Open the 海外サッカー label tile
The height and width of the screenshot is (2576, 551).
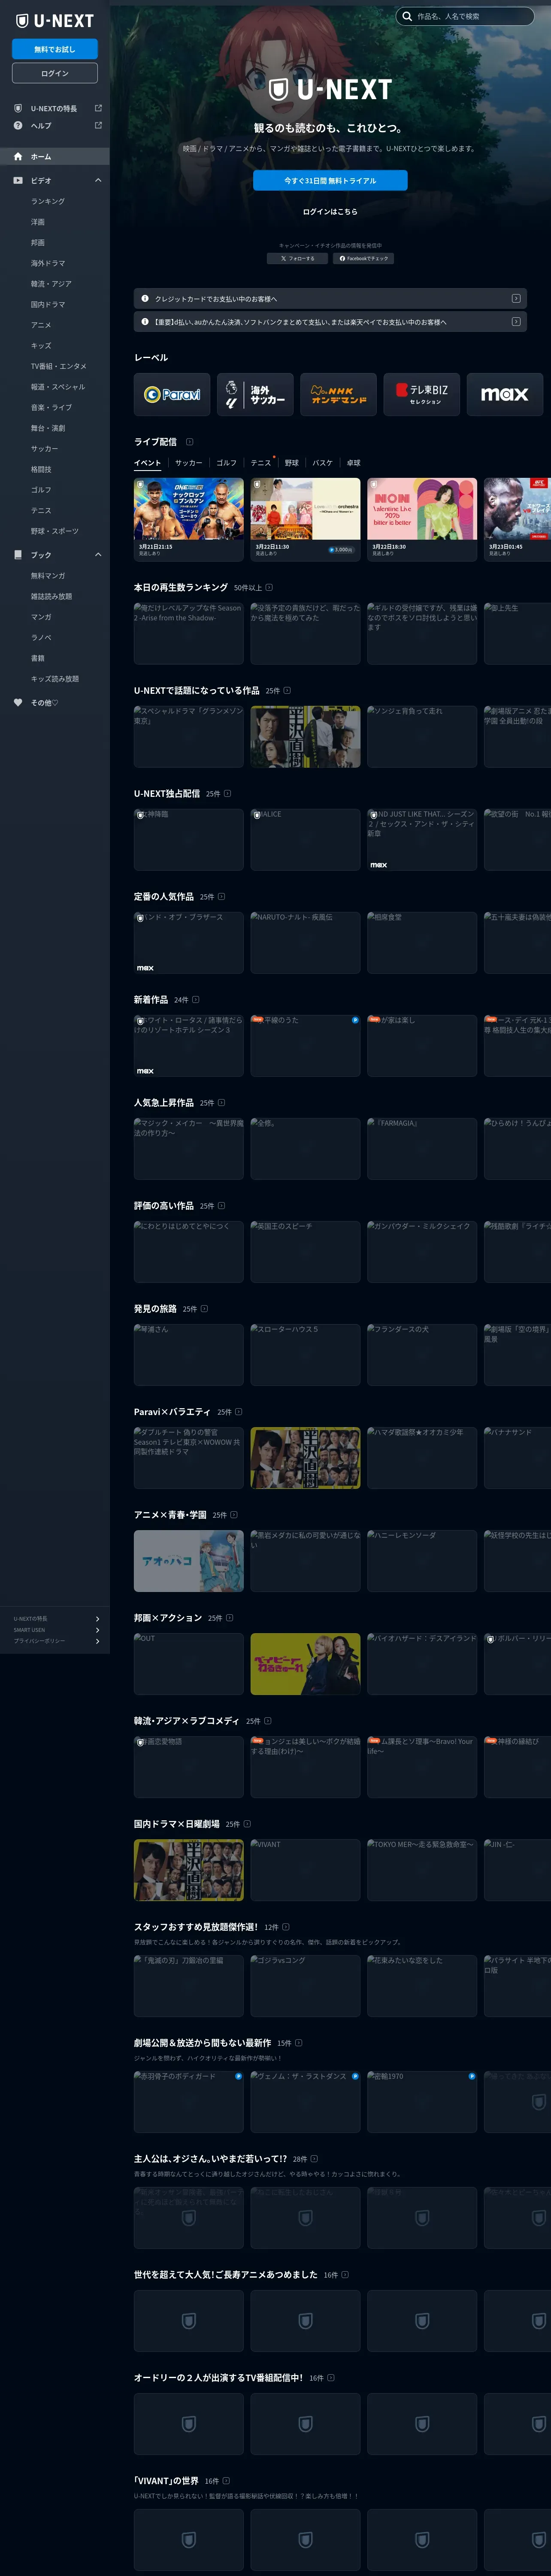255,394
